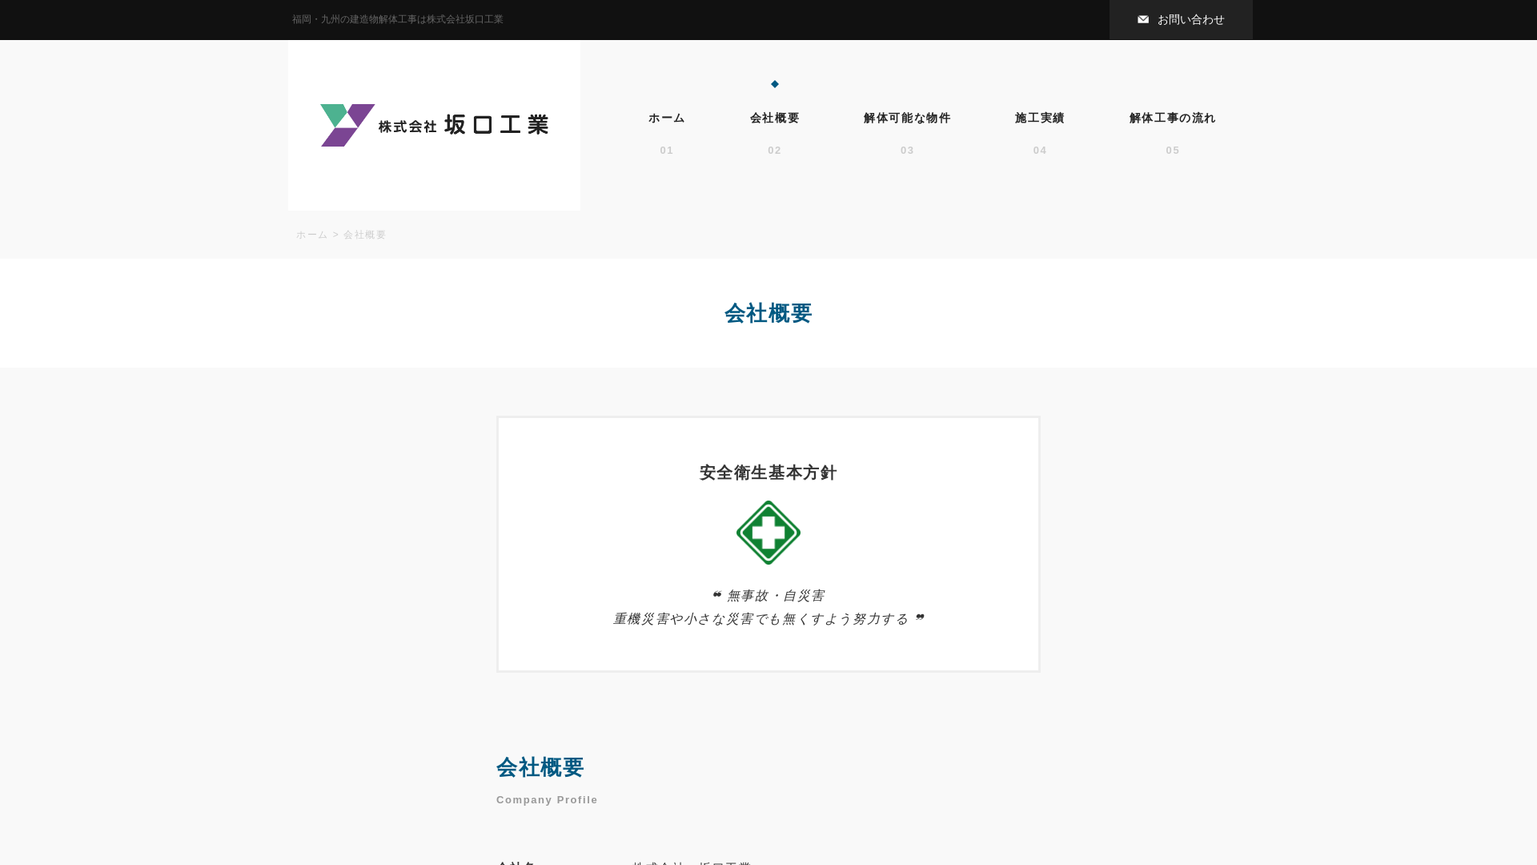
Task: Click the blue diamond marker above the navigation
Action: [x=773, y=84]
